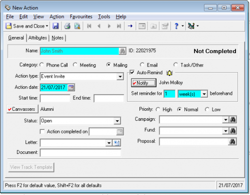This screenshot has height=195, width=250.
Task: Set priority to Low
Action: (x=207, y=109)
